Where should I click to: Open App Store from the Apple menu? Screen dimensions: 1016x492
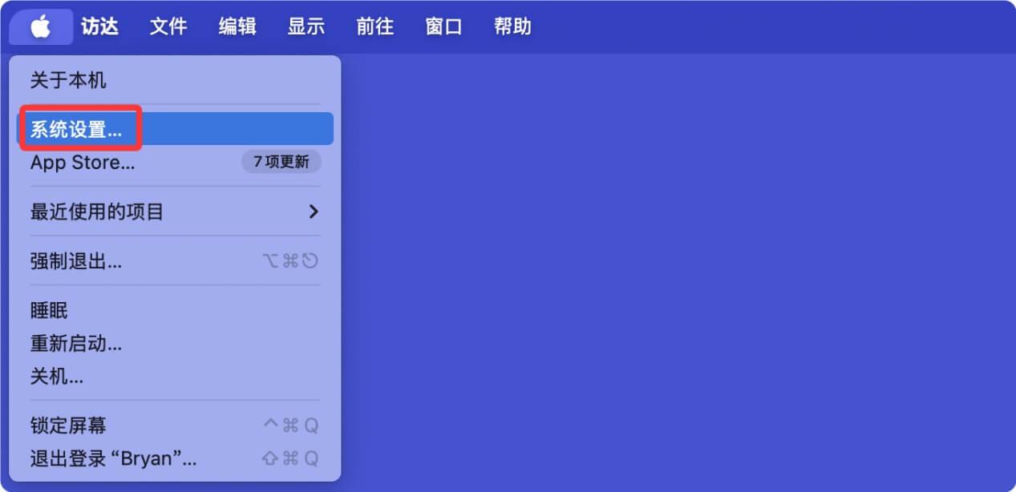pos(83,162)
